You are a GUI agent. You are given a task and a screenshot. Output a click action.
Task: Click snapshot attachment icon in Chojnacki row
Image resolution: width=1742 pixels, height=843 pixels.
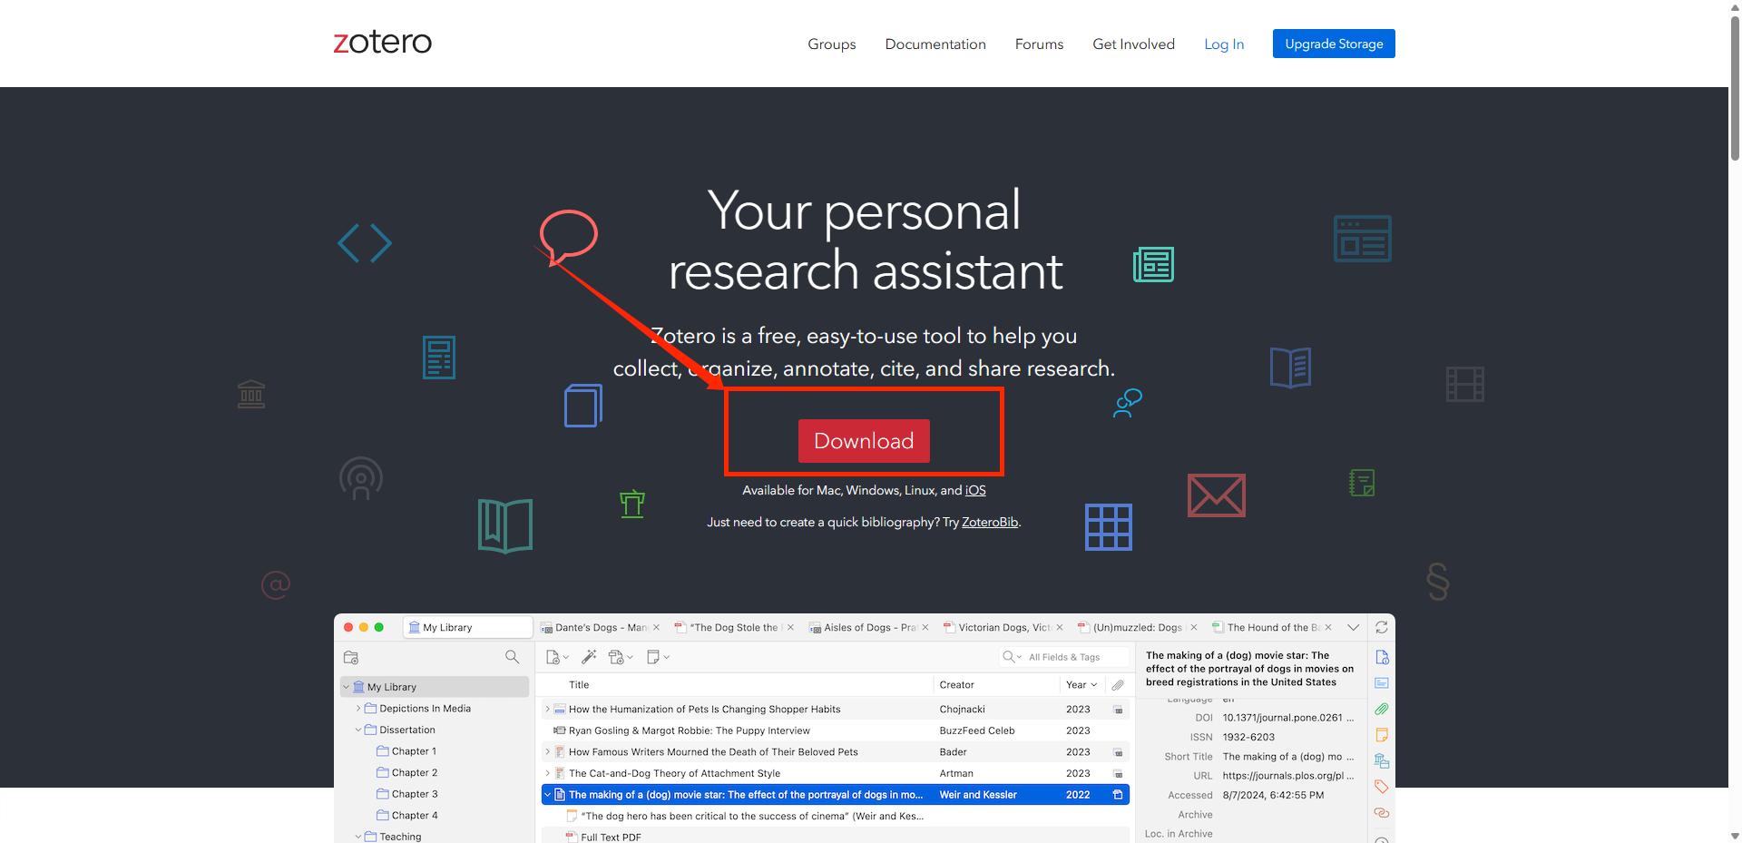1118,710
